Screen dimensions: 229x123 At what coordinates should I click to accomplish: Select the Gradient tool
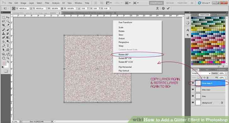point(8,37)
